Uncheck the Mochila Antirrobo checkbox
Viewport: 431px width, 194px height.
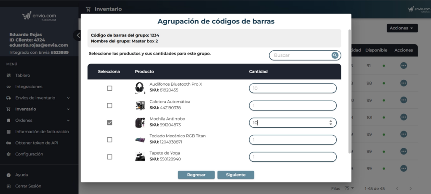tap(109, 123)
